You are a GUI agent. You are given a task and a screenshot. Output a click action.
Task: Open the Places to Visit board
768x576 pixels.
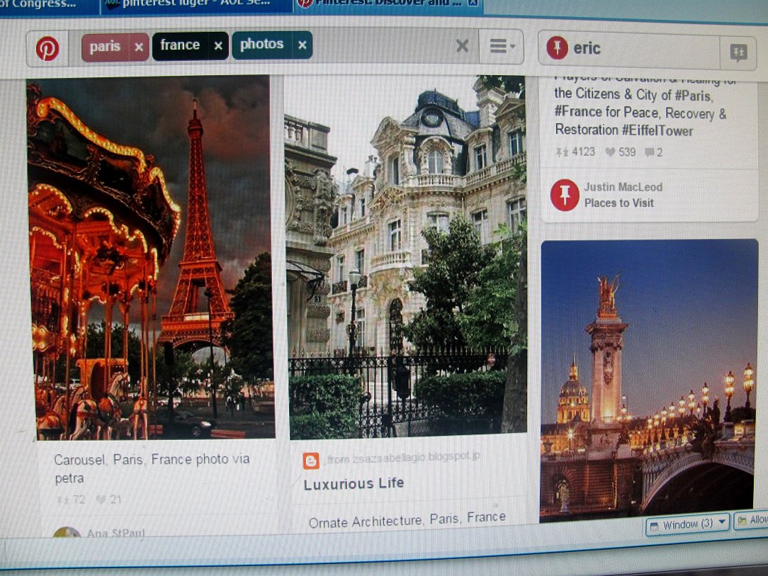click(619, 203)
